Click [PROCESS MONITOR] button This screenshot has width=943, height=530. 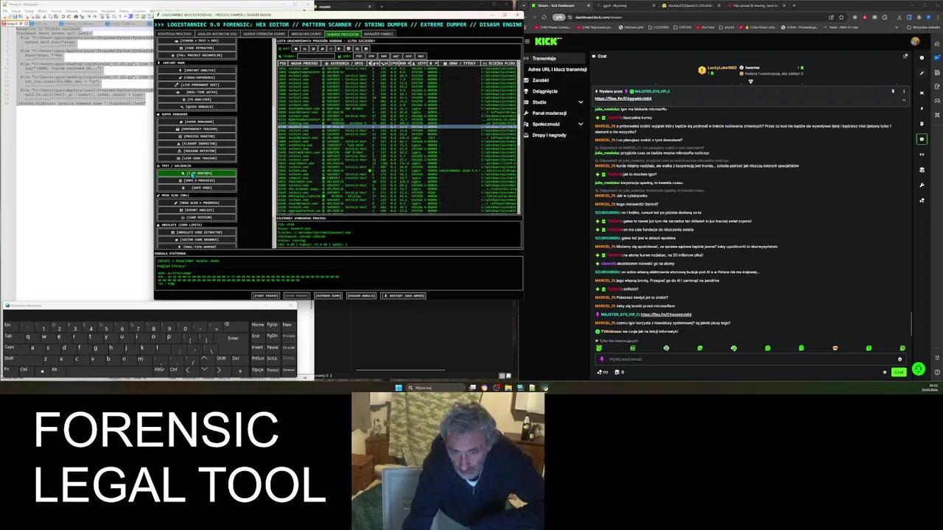(x=197, y=136)
